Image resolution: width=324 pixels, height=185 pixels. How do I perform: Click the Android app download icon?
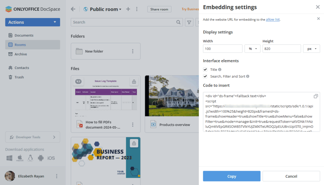pos(40,158)
